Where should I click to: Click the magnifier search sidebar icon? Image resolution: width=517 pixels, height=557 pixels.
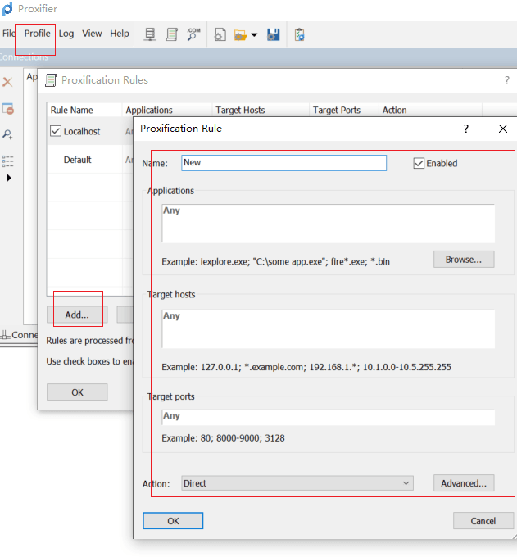tap(7, 134)
